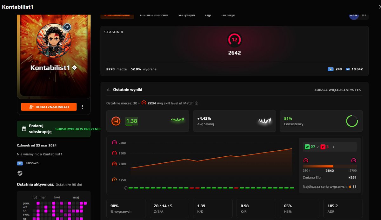Viewport: 381px width, 220px height.
Task: Click SUBSKRYPCJA W PREZENCIE green text
Action: click(x=78, y=129)
